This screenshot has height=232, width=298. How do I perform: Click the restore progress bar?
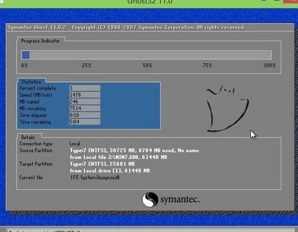tap(146, 55)
